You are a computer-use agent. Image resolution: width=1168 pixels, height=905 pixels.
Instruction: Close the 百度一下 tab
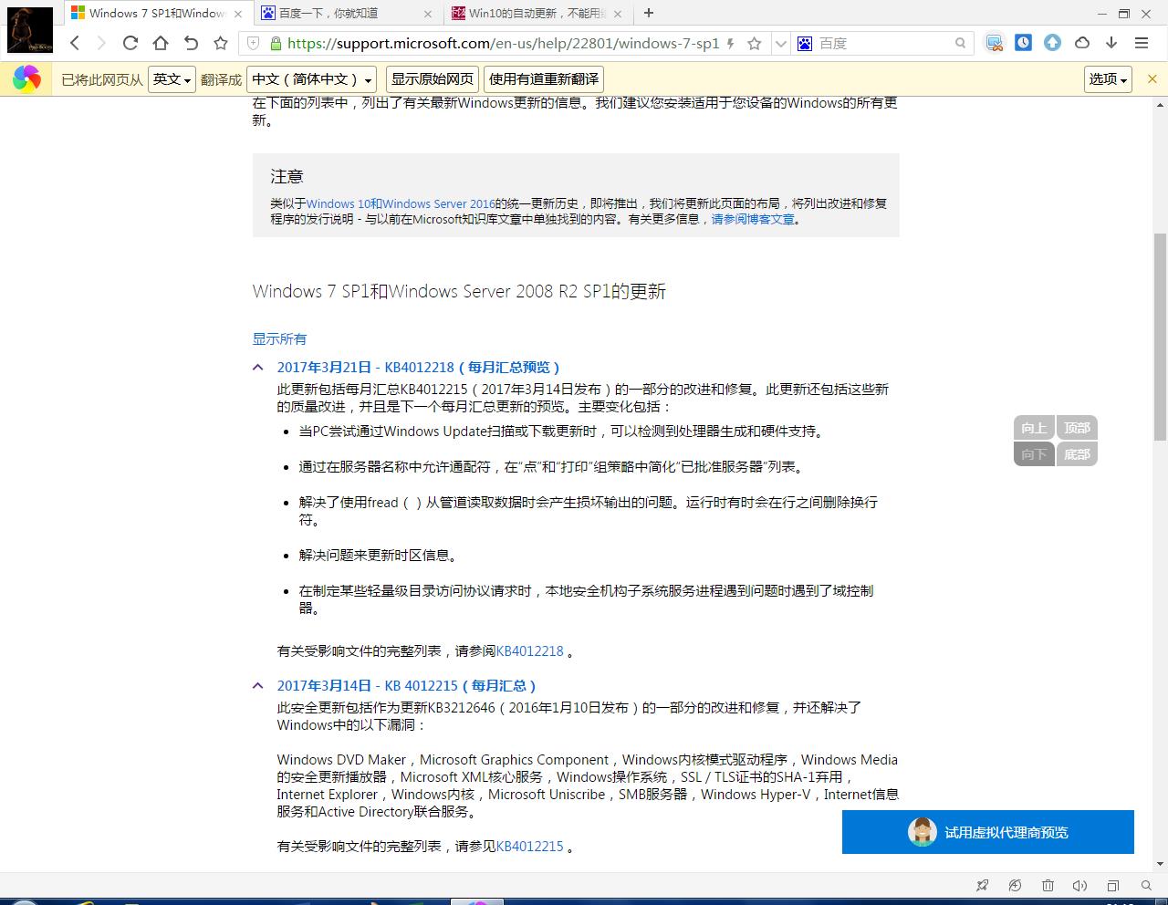429,14
